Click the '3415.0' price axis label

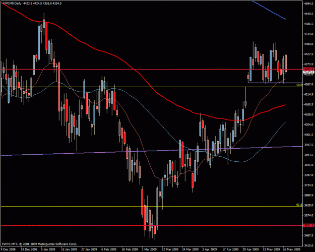pos(309,245)
